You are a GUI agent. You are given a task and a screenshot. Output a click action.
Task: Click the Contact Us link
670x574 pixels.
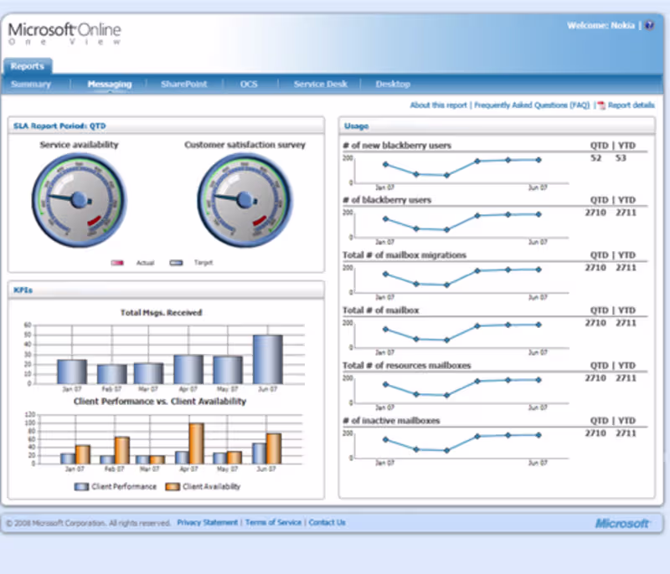(327, 522)
